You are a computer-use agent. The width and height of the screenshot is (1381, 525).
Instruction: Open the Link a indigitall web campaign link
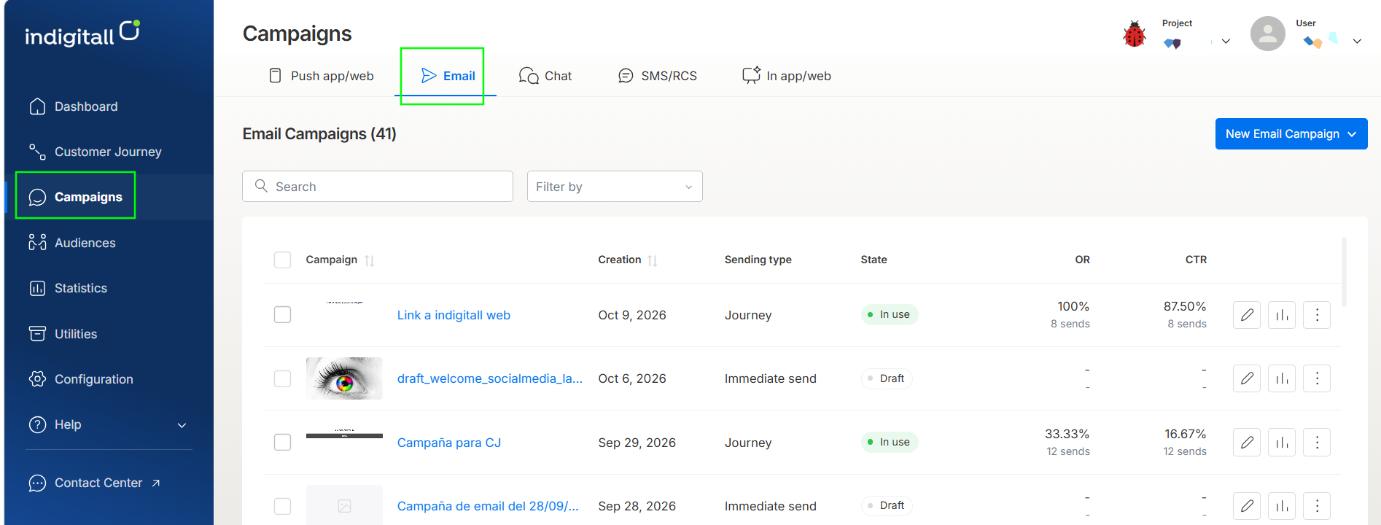[454, 315]
